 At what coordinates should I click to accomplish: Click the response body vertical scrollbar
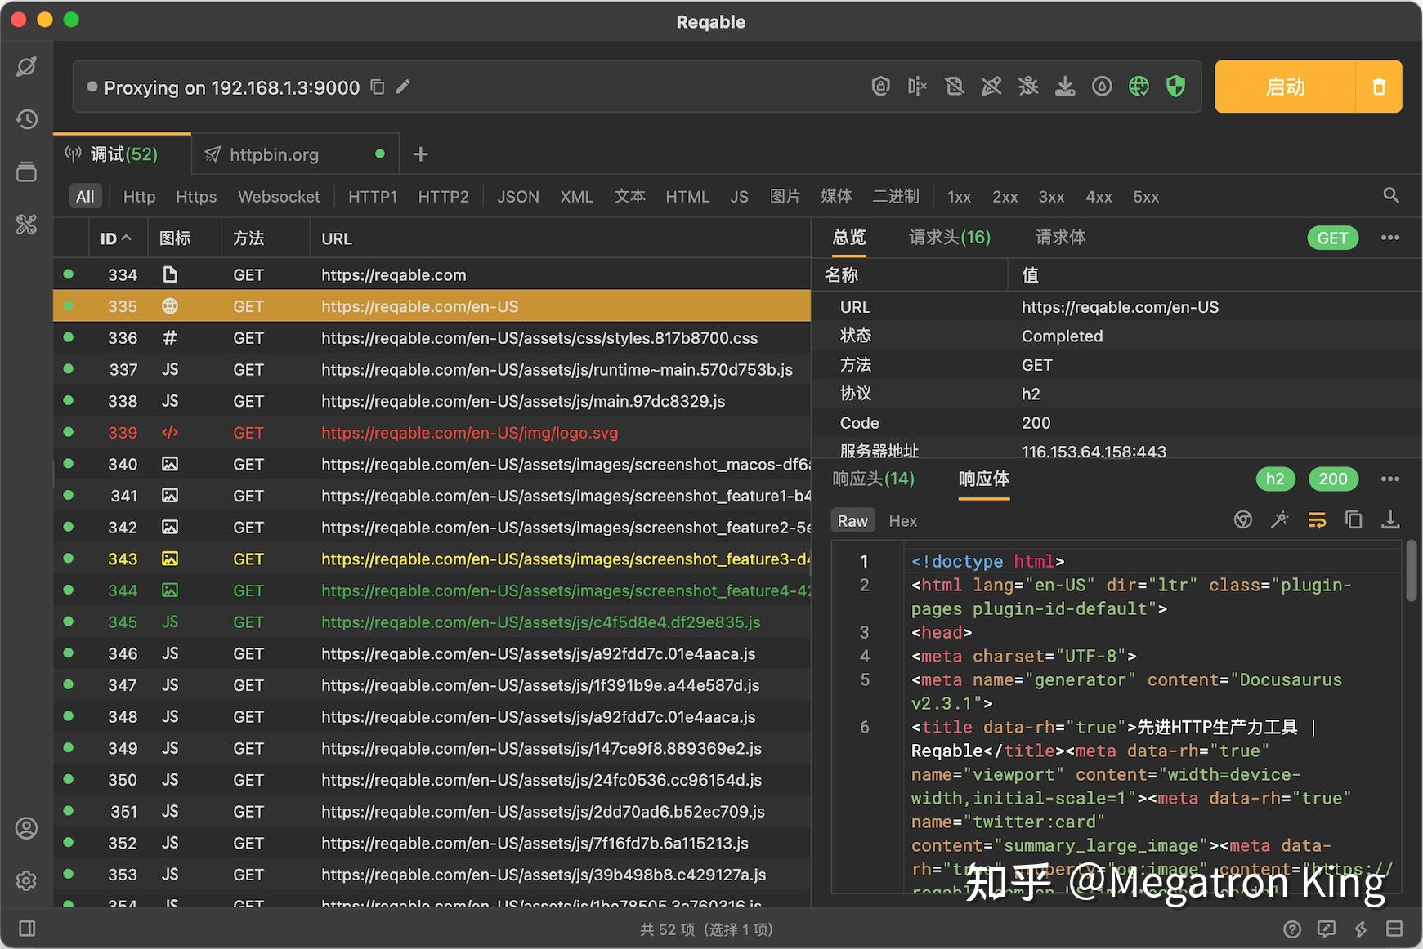(x=1412, y=570)
